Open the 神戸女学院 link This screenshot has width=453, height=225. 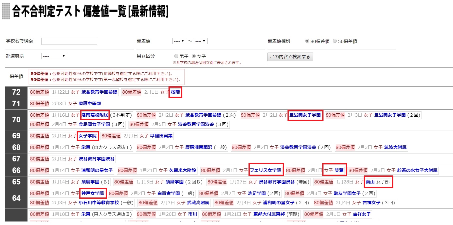(x=92, y=193)
